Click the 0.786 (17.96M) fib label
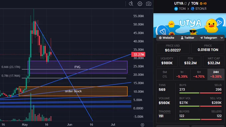This screenshot has width=226, height=127. [x=11, y=76]
